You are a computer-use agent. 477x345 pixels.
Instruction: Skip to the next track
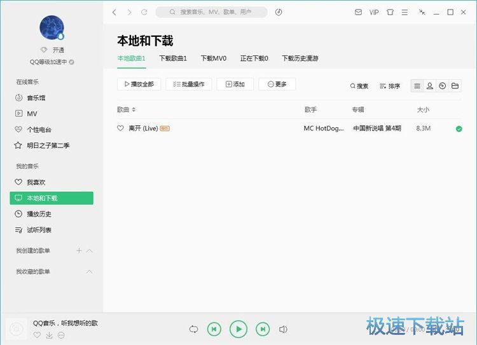(263, 329)
